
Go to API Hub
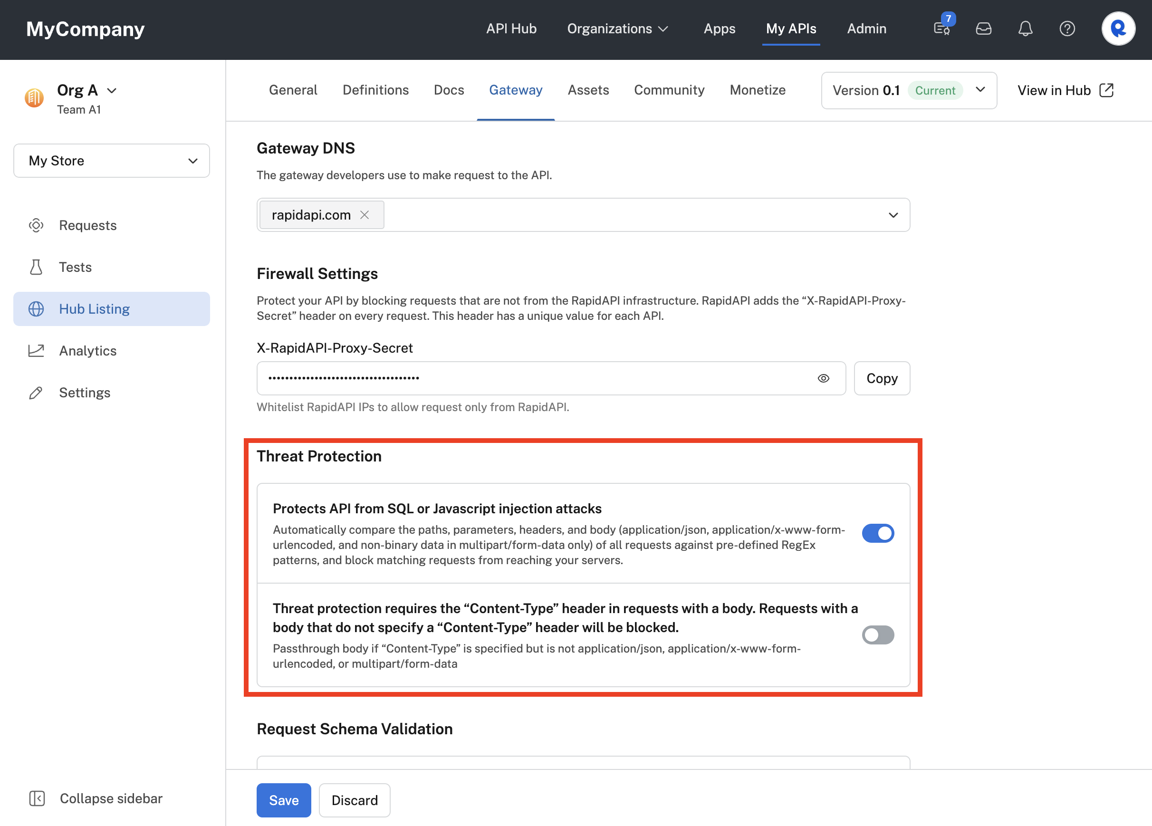[511, 29]
